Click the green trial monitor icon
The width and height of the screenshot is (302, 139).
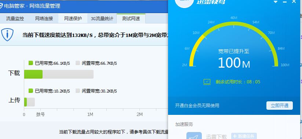tap(207, 82)
